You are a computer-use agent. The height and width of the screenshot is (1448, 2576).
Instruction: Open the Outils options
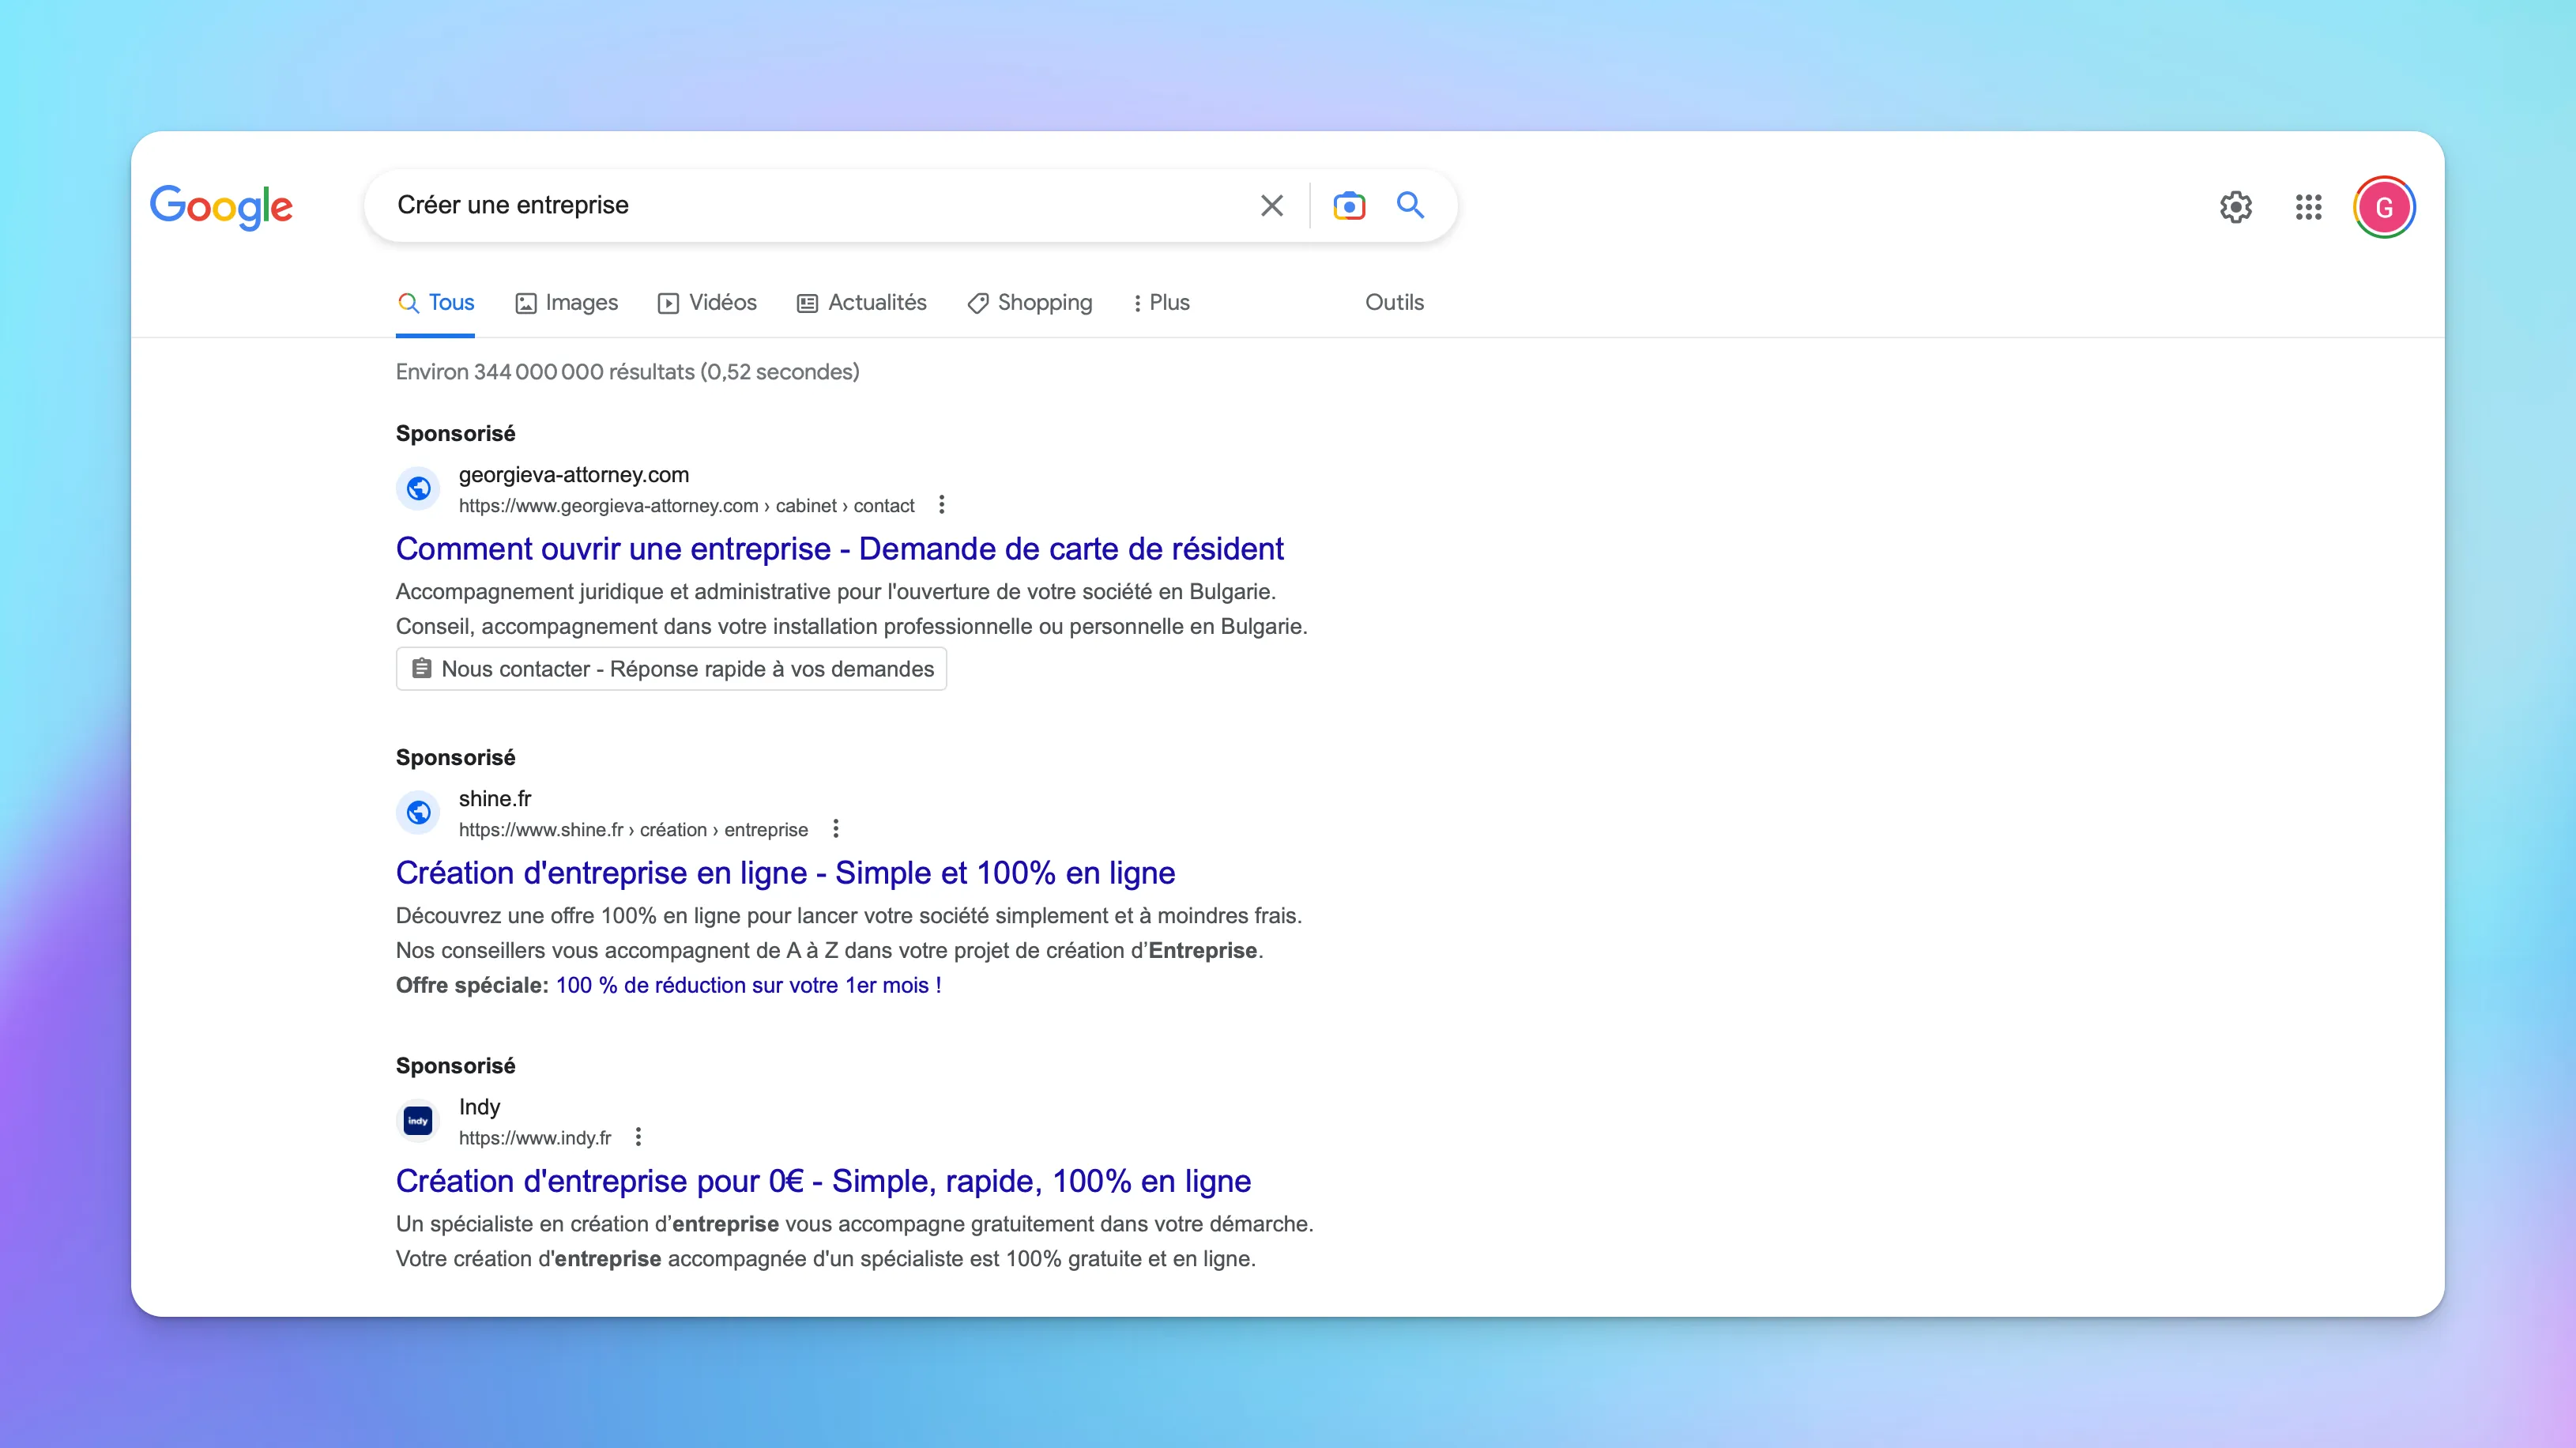click(1394, 303)
